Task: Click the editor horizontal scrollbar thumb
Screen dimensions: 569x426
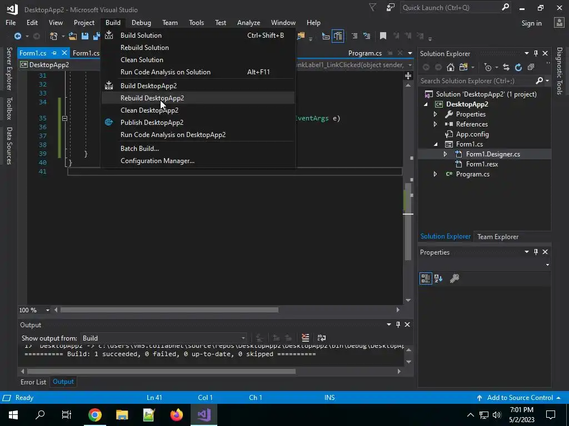Action: coord(169,310)
